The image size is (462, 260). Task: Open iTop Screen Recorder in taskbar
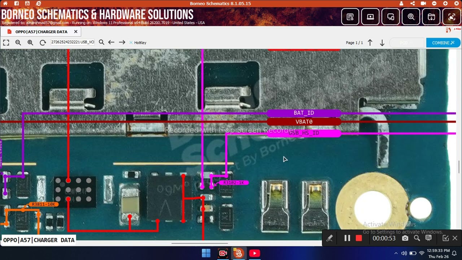coord(223,253)
